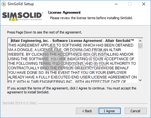Click the license box scroll-up arrow
The width and height of the screenshot is (151, 118).
point(140,41)
